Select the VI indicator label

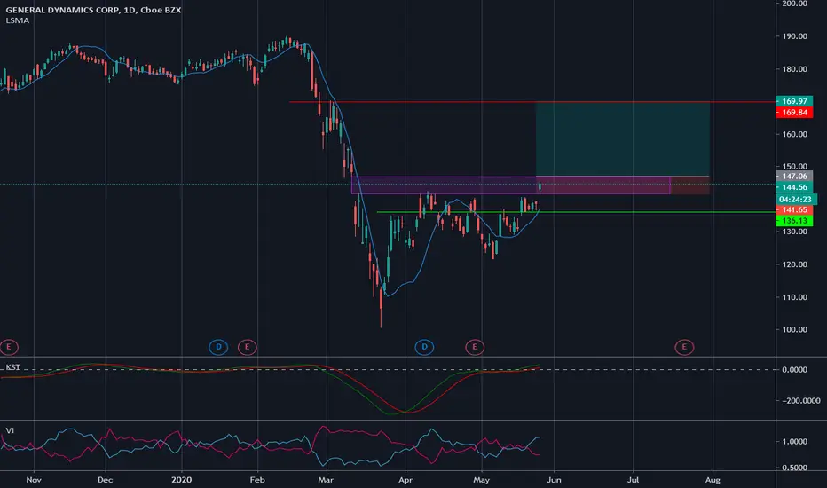tap(10, 430)
